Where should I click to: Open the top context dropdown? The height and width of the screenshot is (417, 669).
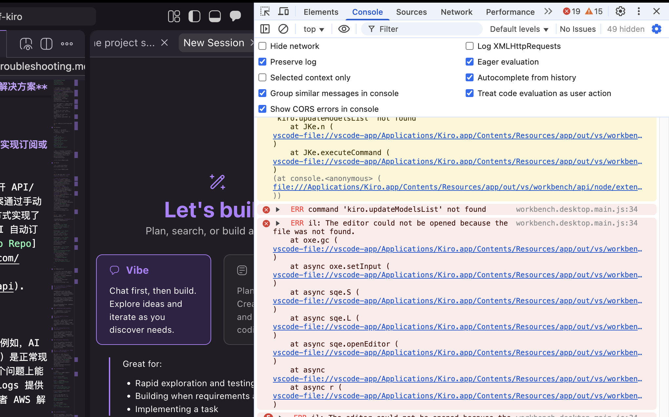[x=314, y=29]
